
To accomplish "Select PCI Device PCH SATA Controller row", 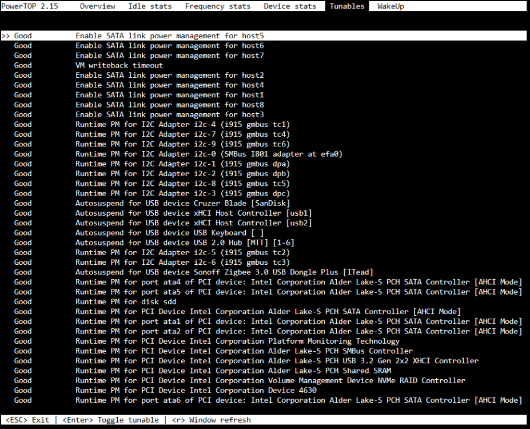I will tap(264, 311).
